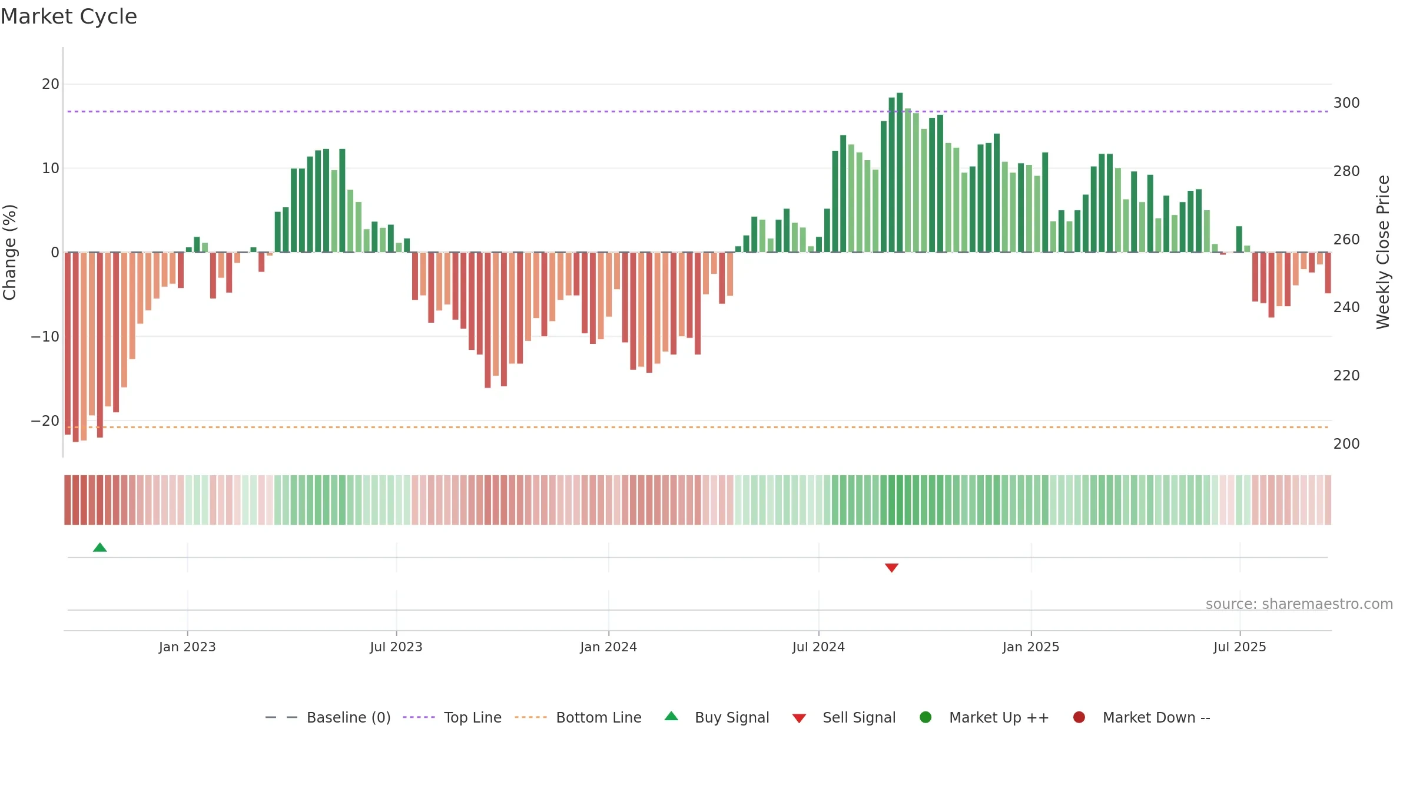The width and height of the screenshot is (1413, 795).
Task: Toggle the Bottom Line legend entry
Action: coord(578,718)
